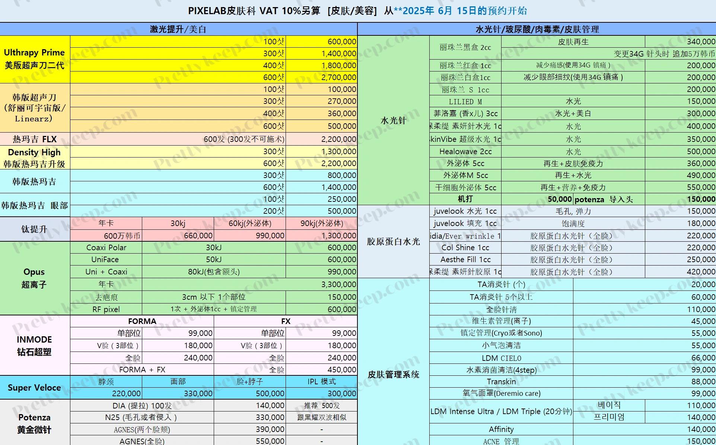Select the INMODE 钻石超塑 label cell
The width and height of the screenshot is (716, 445).
[x=35, y=345]
